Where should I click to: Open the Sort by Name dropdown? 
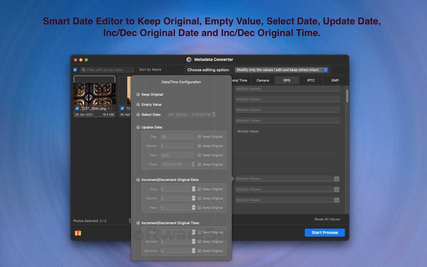coord(150,70)
